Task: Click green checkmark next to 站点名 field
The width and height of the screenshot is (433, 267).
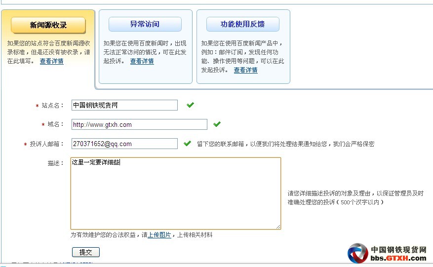Action: (190, 105)
